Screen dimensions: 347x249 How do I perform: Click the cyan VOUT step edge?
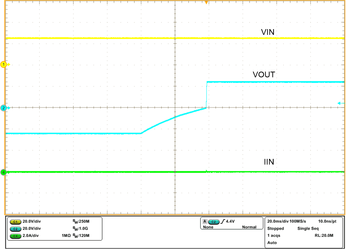[206, 95]
